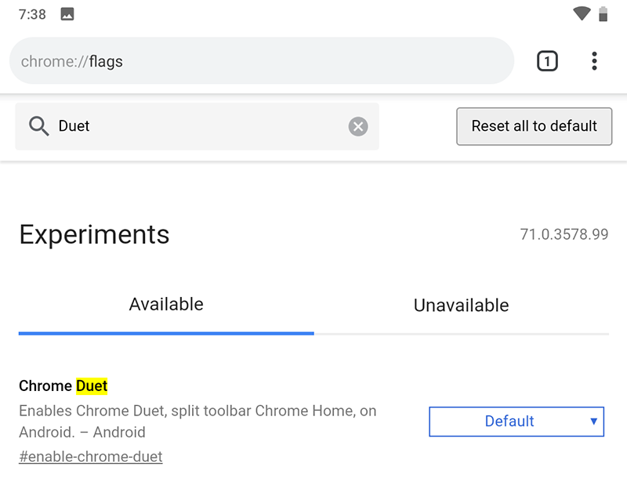The height and width of the screenshot is (489, 627).
Task: Switch to the Available tab
Action: point(166,305)
